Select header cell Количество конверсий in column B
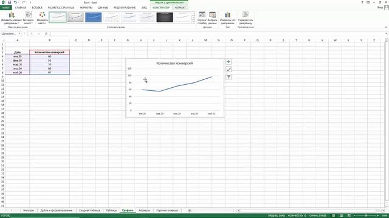This screenshot has height=218, width=389. [x=50, y=53]
